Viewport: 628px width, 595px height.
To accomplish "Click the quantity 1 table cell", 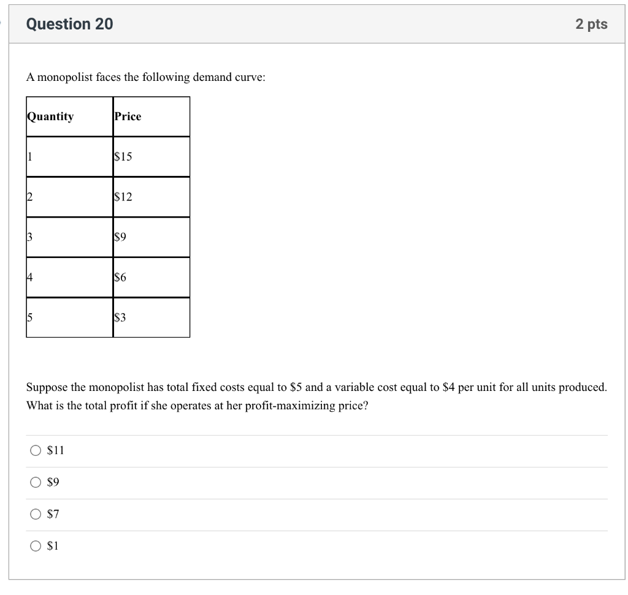I will coord(69,156).
